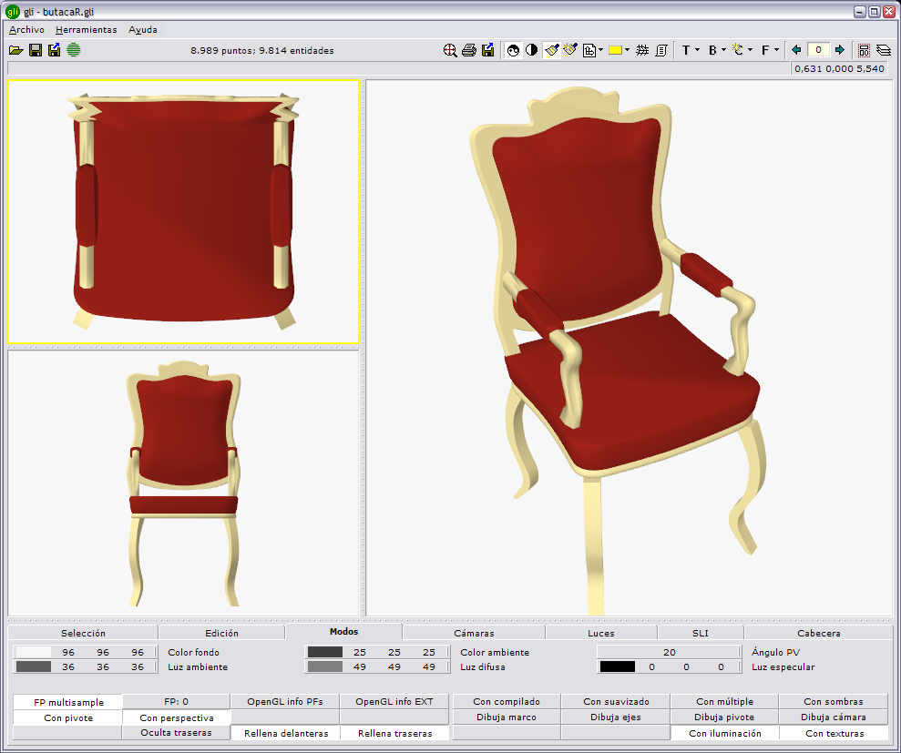This screenshot has width=901, height=753.
Task: Switch to the Cámaras tab
Action: (474, 633)
